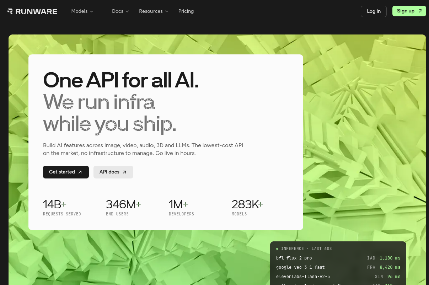
Task: Click the Get started button
Action: click(66, 172)
